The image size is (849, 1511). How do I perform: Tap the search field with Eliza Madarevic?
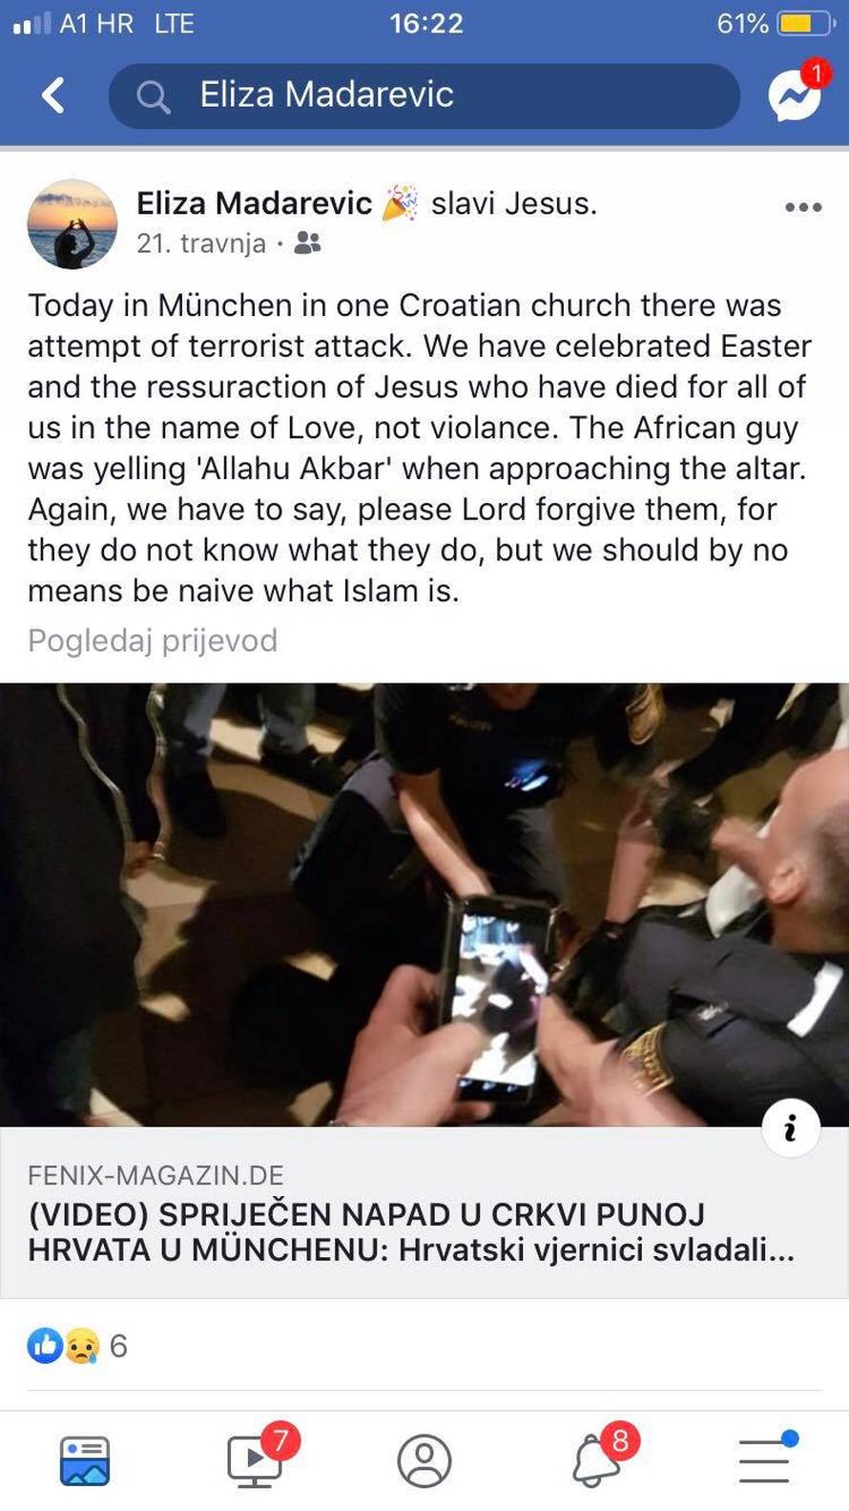tap(424, 95)
